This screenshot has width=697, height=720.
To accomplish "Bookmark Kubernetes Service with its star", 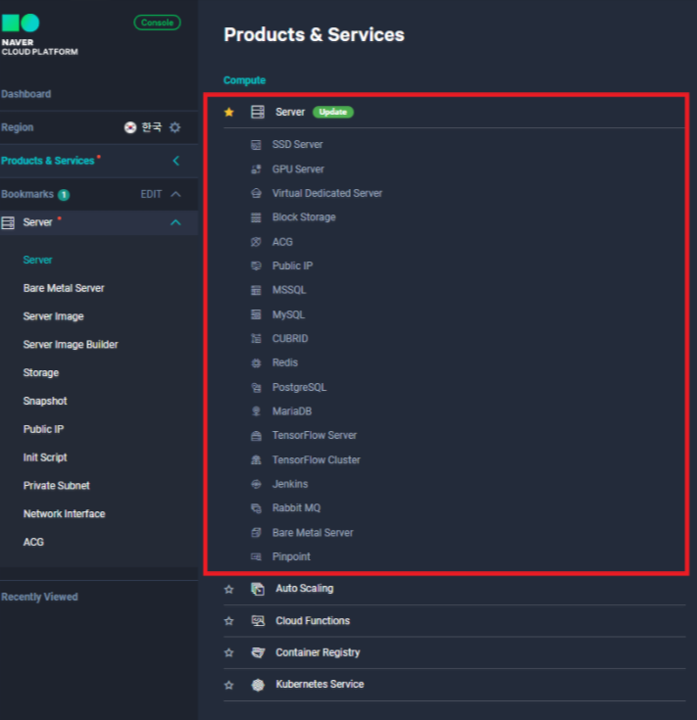I will [228, 685].
